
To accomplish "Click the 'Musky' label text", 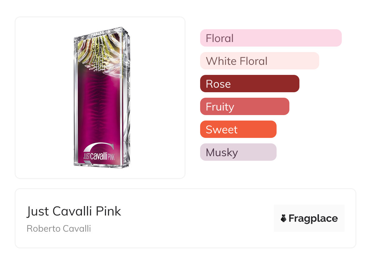I will [x=222, y=153].
